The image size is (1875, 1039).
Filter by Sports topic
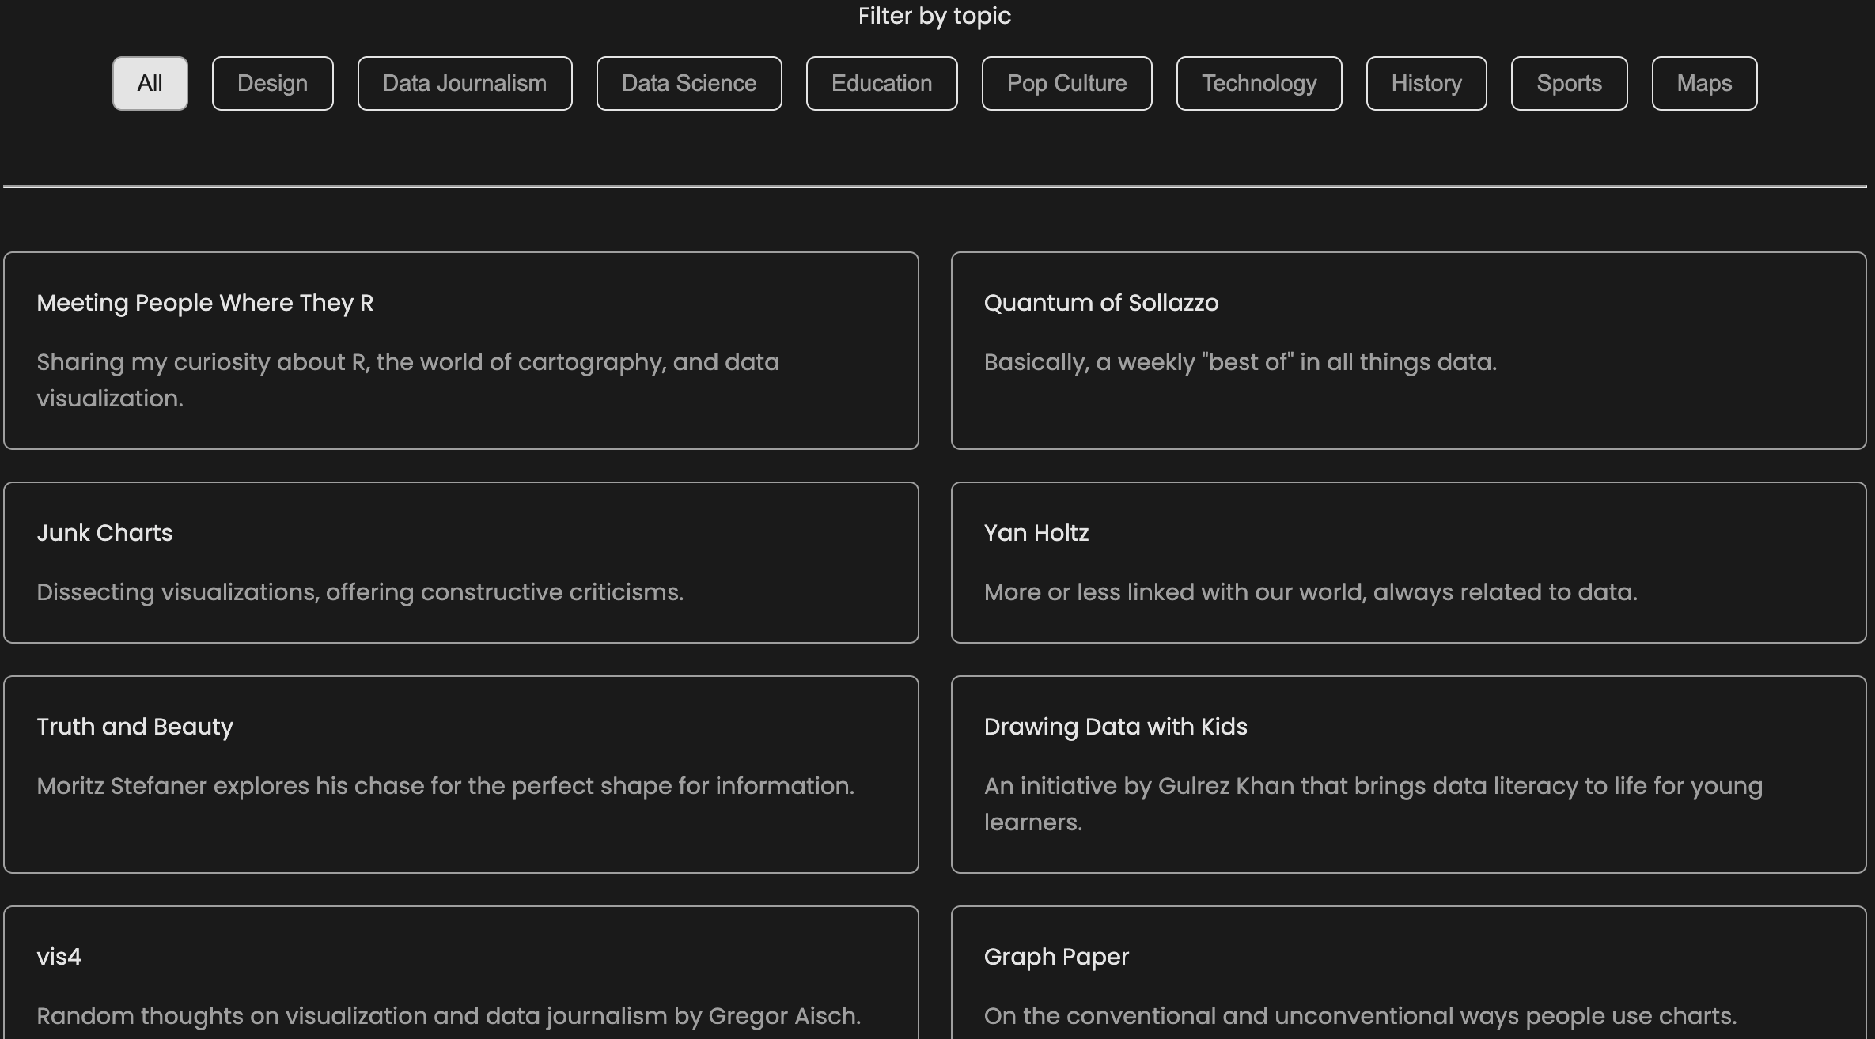coord(1570,83)
